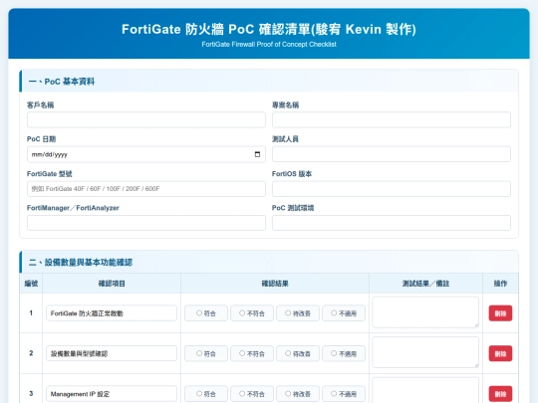Click the PoC 測試環境 input field

pos(392,223)
